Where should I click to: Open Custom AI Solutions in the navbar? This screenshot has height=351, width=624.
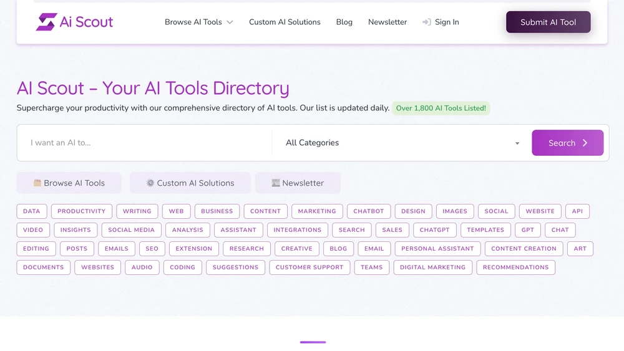tap(285, 22)
